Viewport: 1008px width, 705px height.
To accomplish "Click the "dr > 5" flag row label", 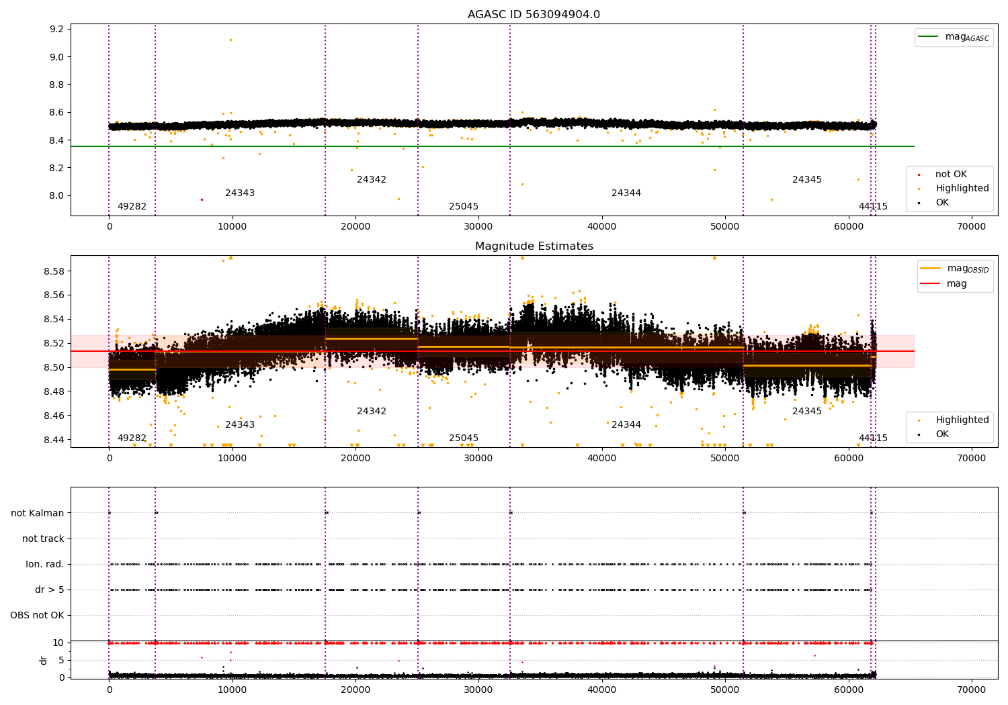I will coord(50,590).
